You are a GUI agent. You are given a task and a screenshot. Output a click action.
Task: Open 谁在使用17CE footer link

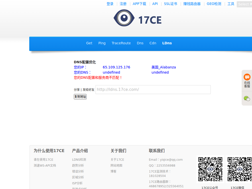[x=43, y=160]
